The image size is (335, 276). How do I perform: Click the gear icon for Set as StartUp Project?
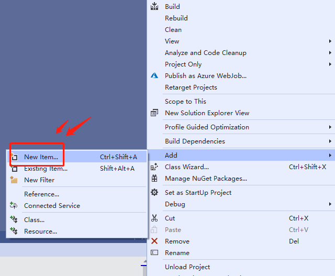click(154, 192)
